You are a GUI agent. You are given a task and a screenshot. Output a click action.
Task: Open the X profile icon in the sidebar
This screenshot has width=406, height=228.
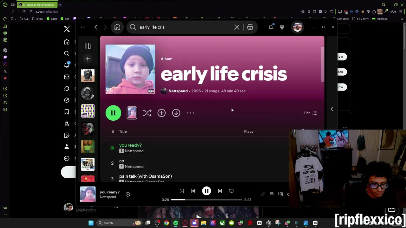click(x=67, y=147)
